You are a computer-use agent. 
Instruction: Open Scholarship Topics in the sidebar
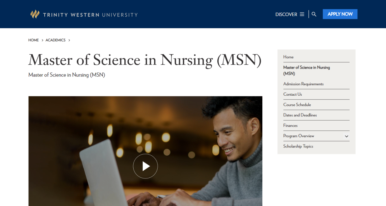298,146
